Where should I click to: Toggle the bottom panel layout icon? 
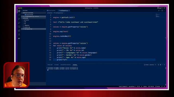[x=160, y=8]
